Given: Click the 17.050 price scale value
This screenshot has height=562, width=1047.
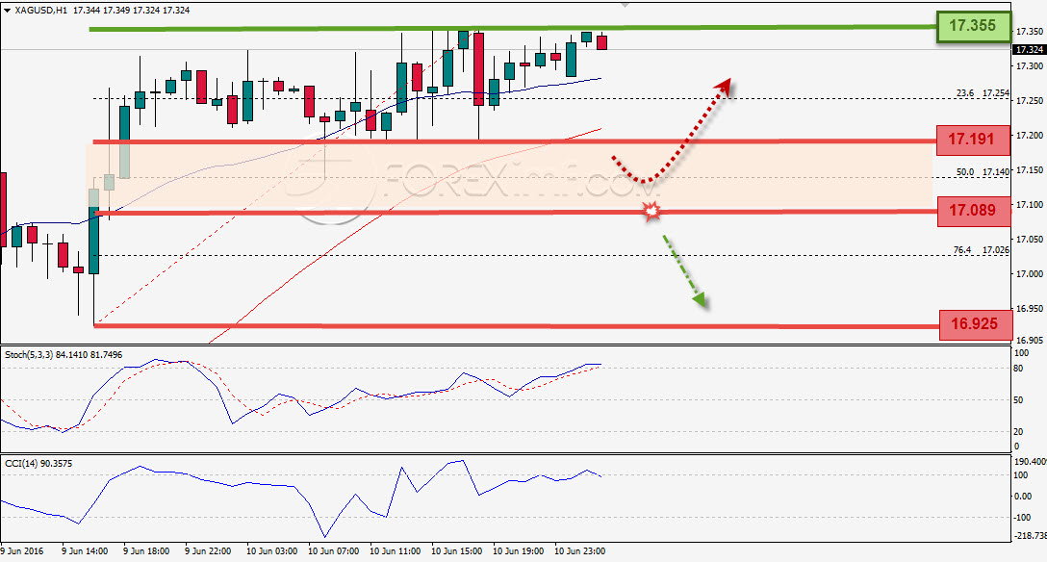Looking at the screenshot, I should 1029,239.
